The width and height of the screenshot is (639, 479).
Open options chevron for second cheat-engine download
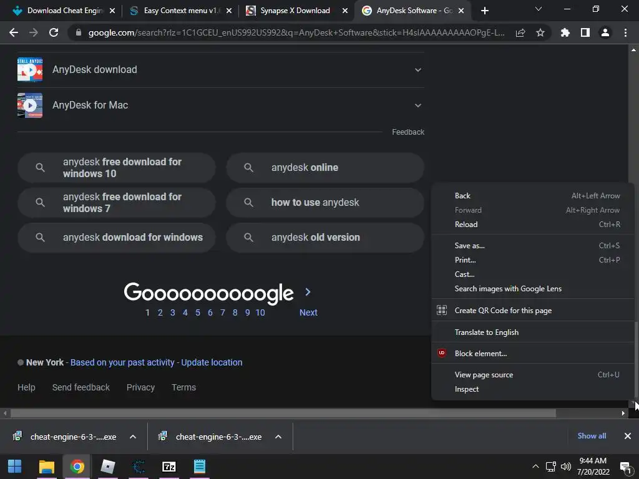tap(278, 437)
